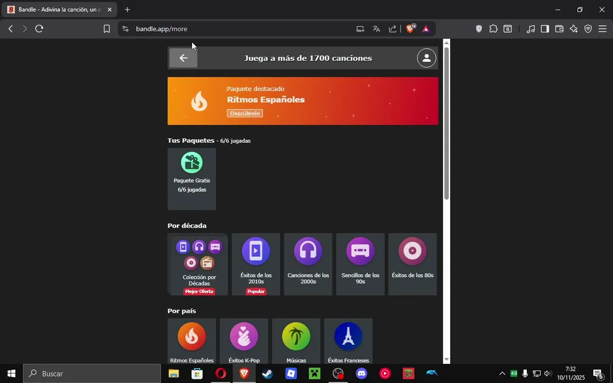Open the volume control in system tray
Image resolution: width=613 pixels, height=383 pixels.
pos(548,373)
